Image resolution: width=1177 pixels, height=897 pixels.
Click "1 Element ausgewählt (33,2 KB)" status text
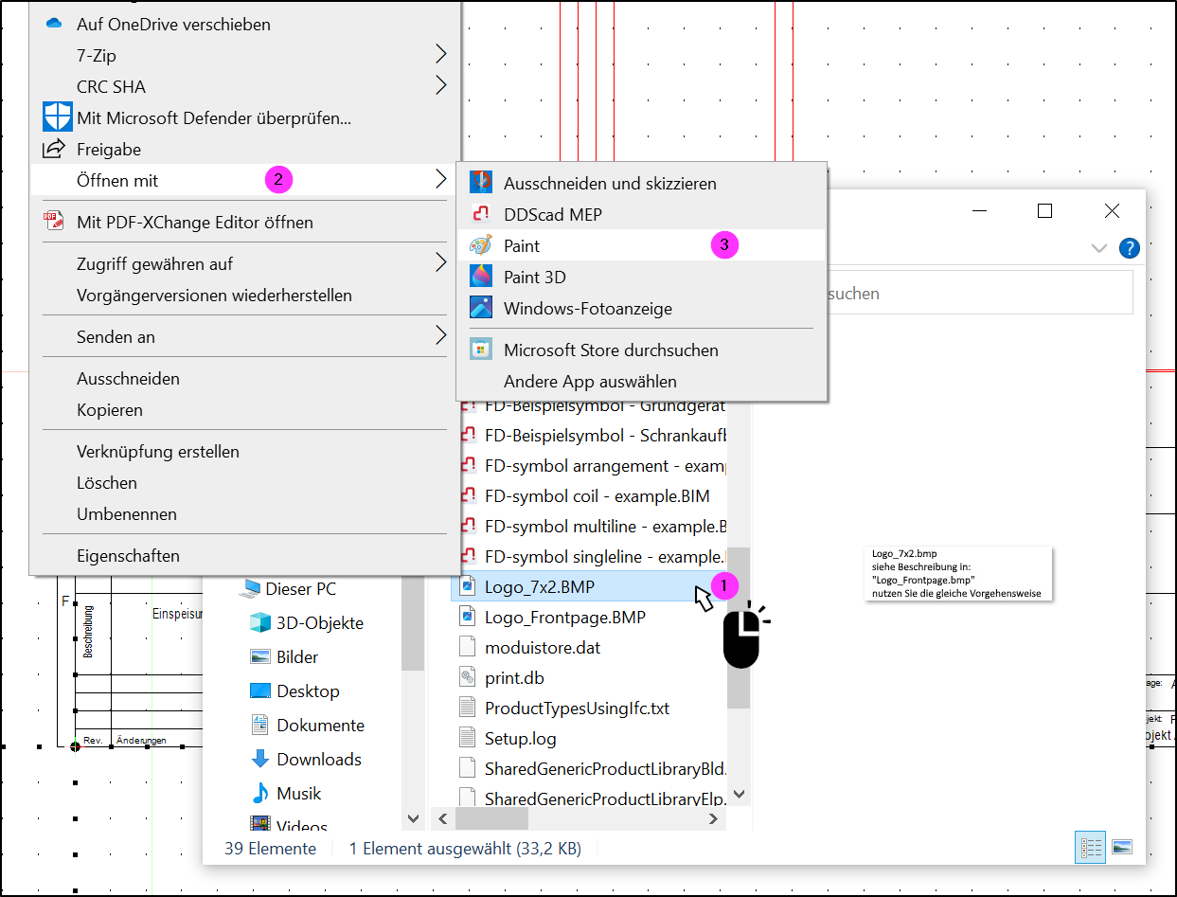[465, 848]
